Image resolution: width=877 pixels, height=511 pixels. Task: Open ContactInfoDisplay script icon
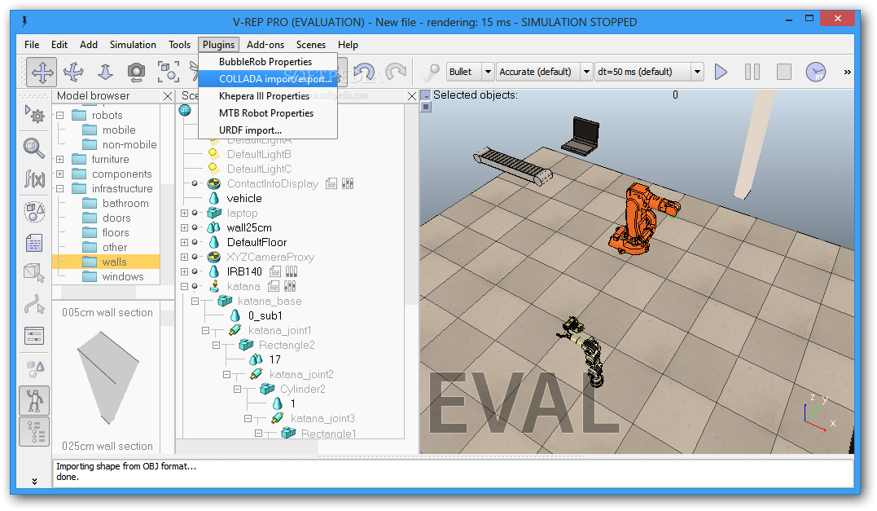coord(331,183)
